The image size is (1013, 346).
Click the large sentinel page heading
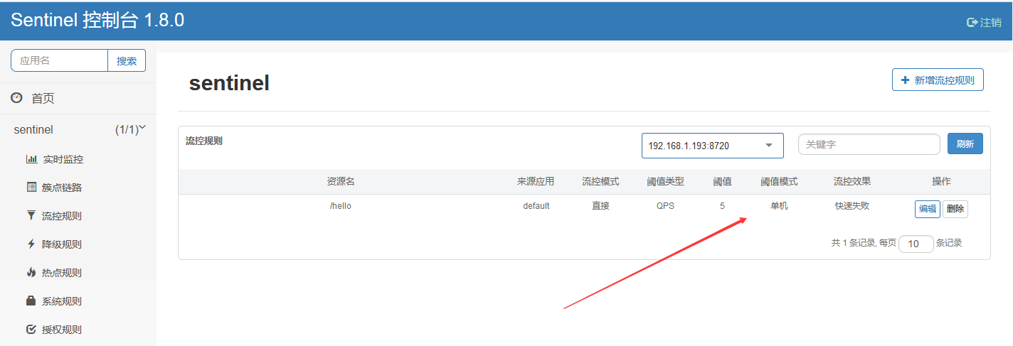pyautogui.click(x=229, y=83)
